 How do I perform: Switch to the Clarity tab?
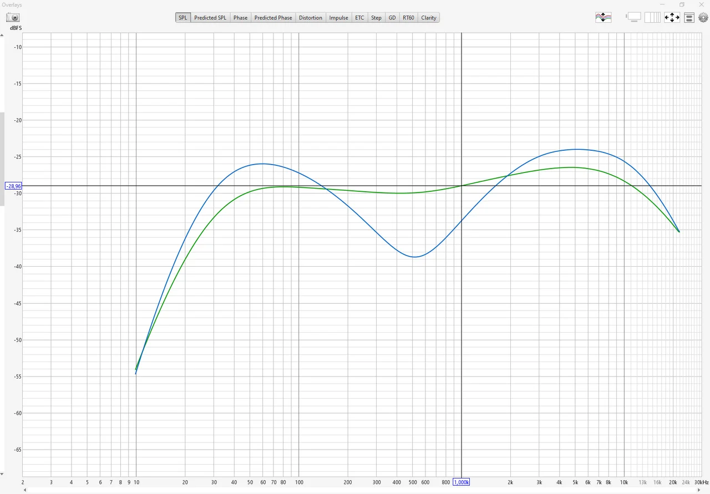click(429, 18)
